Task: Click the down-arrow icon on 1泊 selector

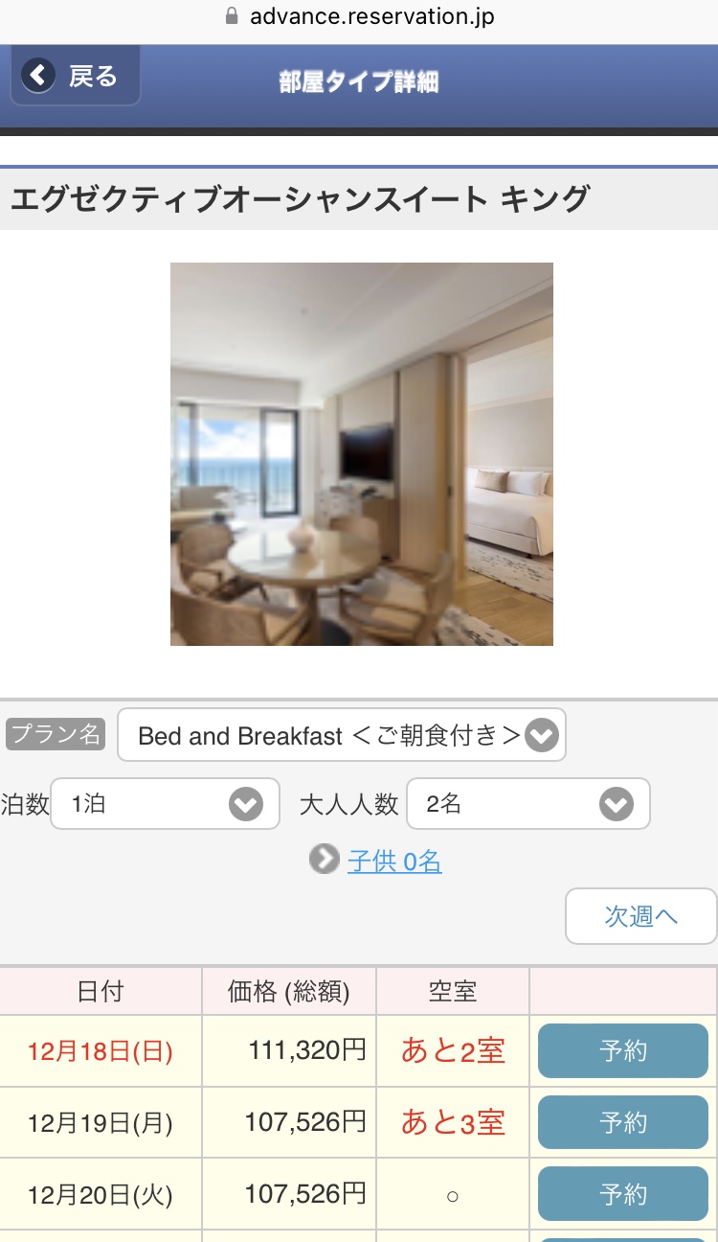Action: 246,804
